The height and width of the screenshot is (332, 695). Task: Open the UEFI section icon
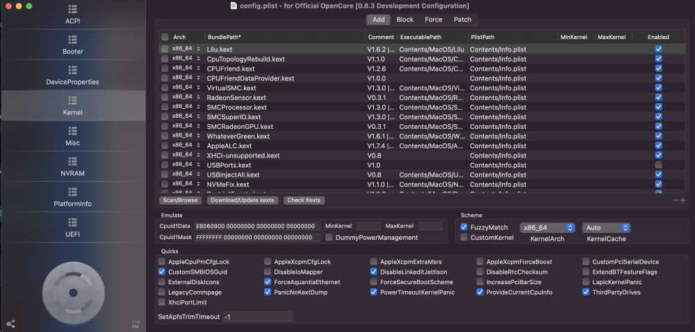(73, 222)
